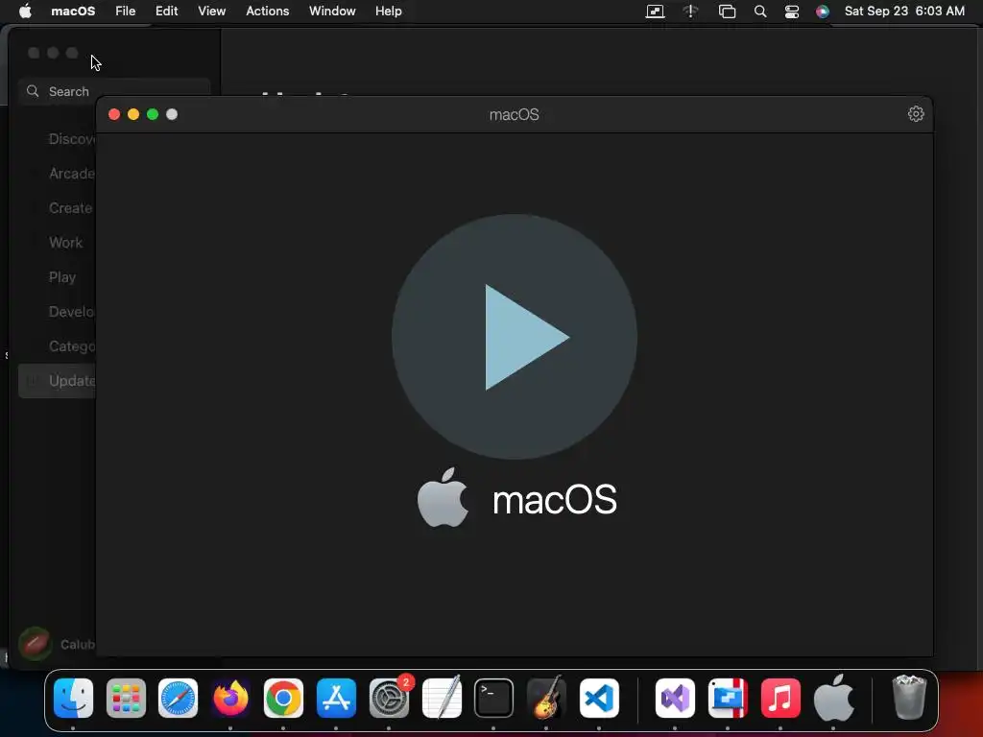Open the Window menu

click(332, 12)
